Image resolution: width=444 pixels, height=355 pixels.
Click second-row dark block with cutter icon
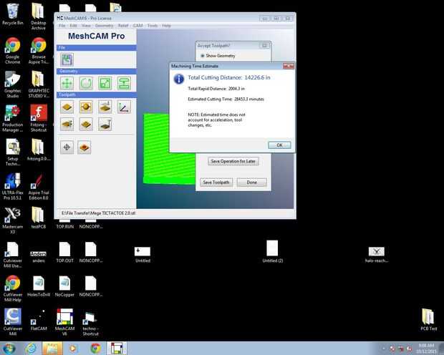coord(105,124)
